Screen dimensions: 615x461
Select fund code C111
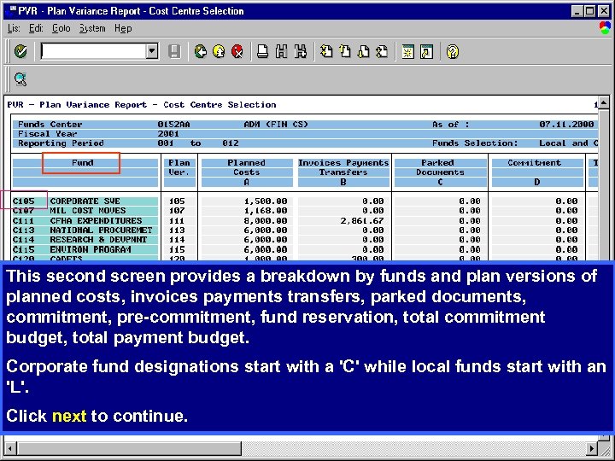click(24, 221)
